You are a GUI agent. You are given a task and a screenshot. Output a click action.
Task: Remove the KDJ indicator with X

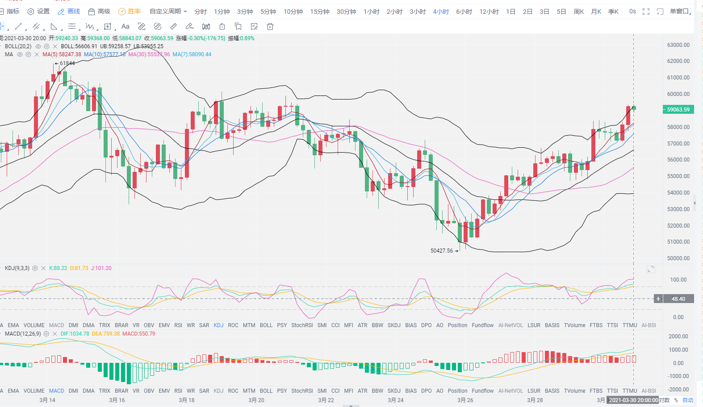[43, 268]
